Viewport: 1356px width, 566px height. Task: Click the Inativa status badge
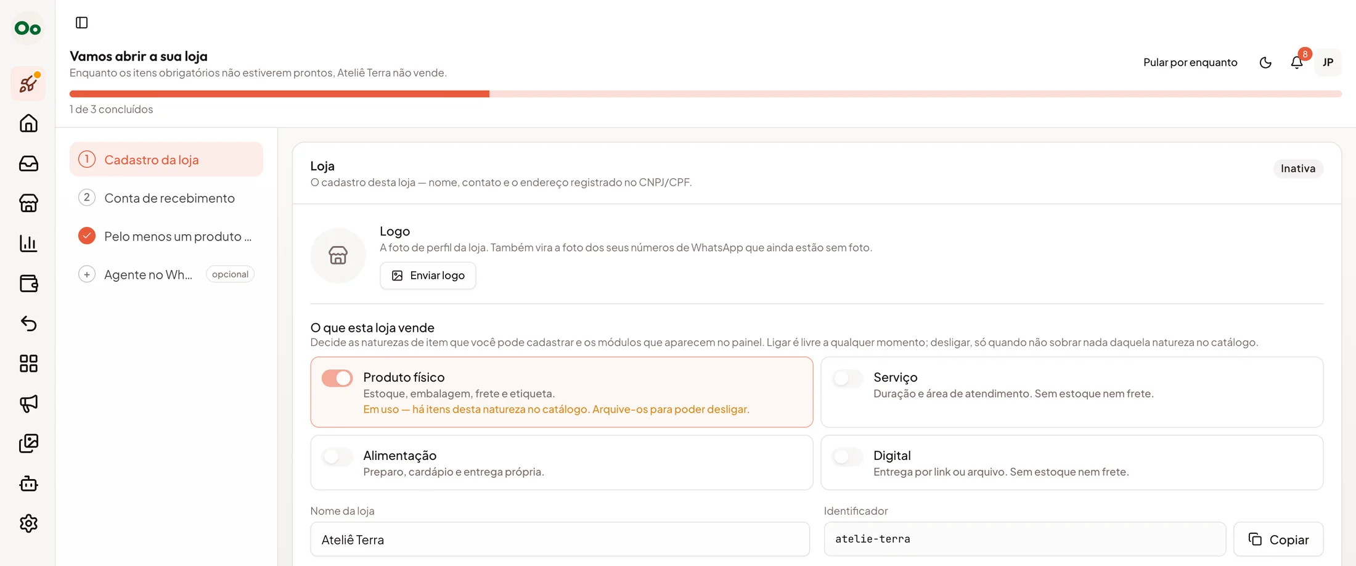pos(1298,168)
